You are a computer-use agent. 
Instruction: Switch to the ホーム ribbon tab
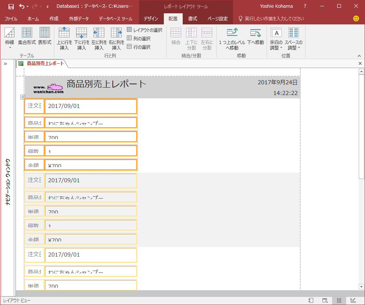pyautogui.click(x=33, y=18)
